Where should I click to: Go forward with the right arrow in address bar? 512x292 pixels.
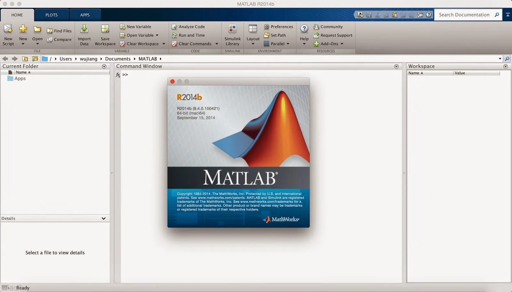(15, 59)
